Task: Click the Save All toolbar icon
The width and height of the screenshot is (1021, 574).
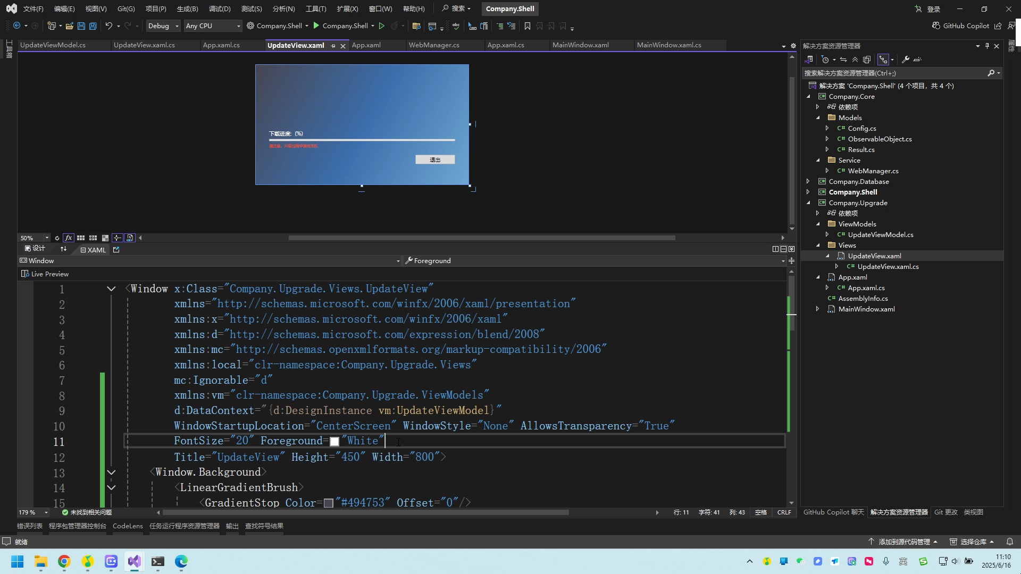Action: [93, 26]
